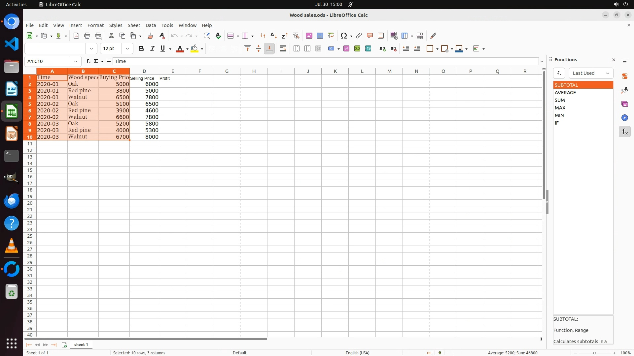Toggle Bold formatting
634x356 pixels.
[x=141, y=49]
